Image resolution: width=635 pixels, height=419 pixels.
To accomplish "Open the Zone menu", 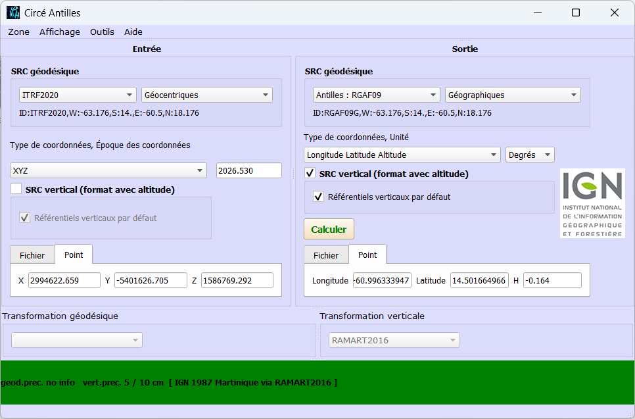I will click(18, 32).
